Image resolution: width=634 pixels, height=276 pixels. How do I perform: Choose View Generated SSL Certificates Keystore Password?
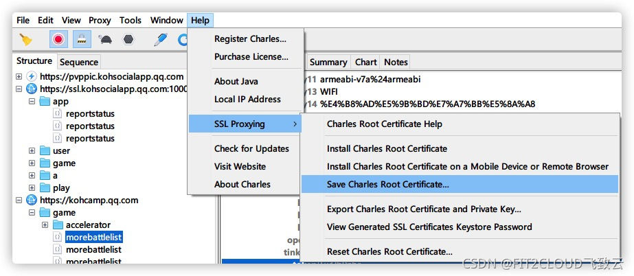460,227
